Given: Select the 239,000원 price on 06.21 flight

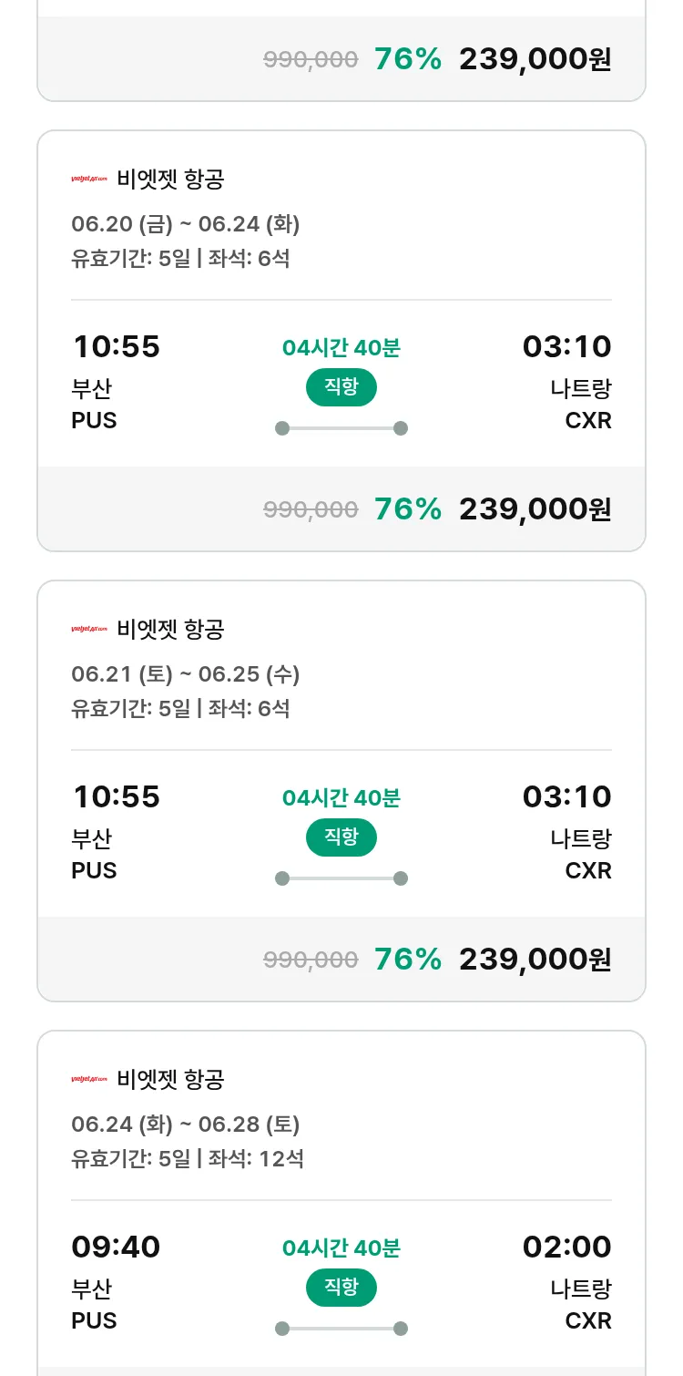Looking at the screenshot, I should coord(535,959).
